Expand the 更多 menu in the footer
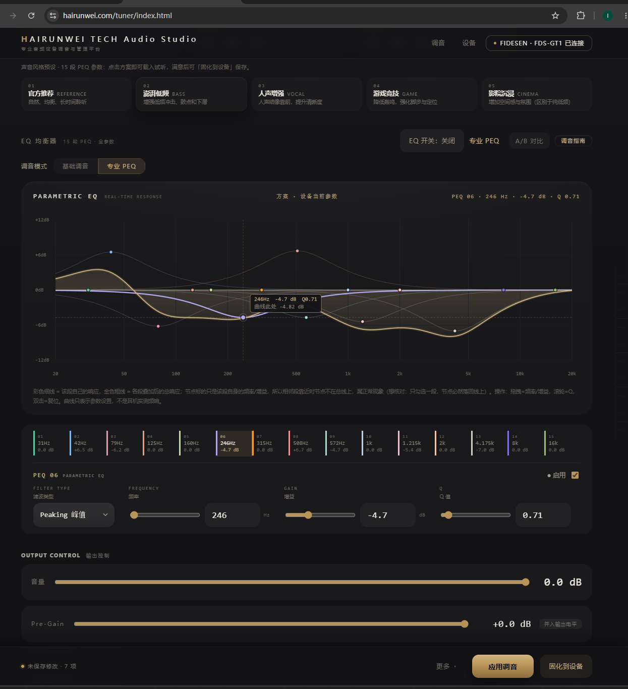The height and width of the screenshot is (689, 628). (x=446, y=666)
